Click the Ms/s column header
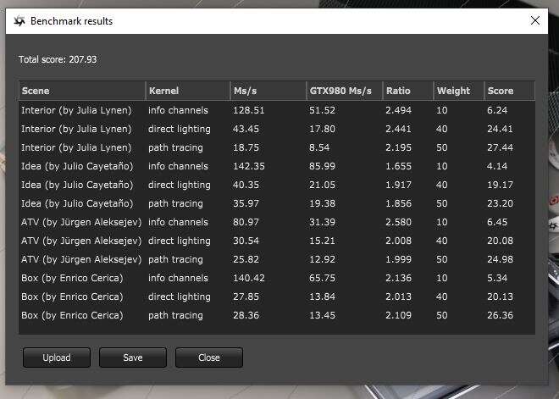 [268, 91]
